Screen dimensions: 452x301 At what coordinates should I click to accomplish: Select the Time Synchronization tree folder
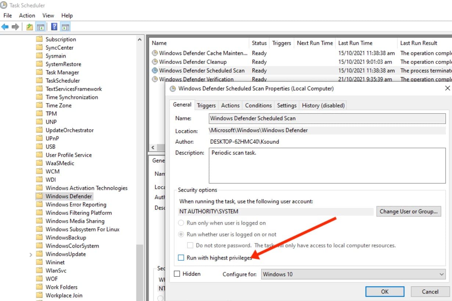(72, 97)
